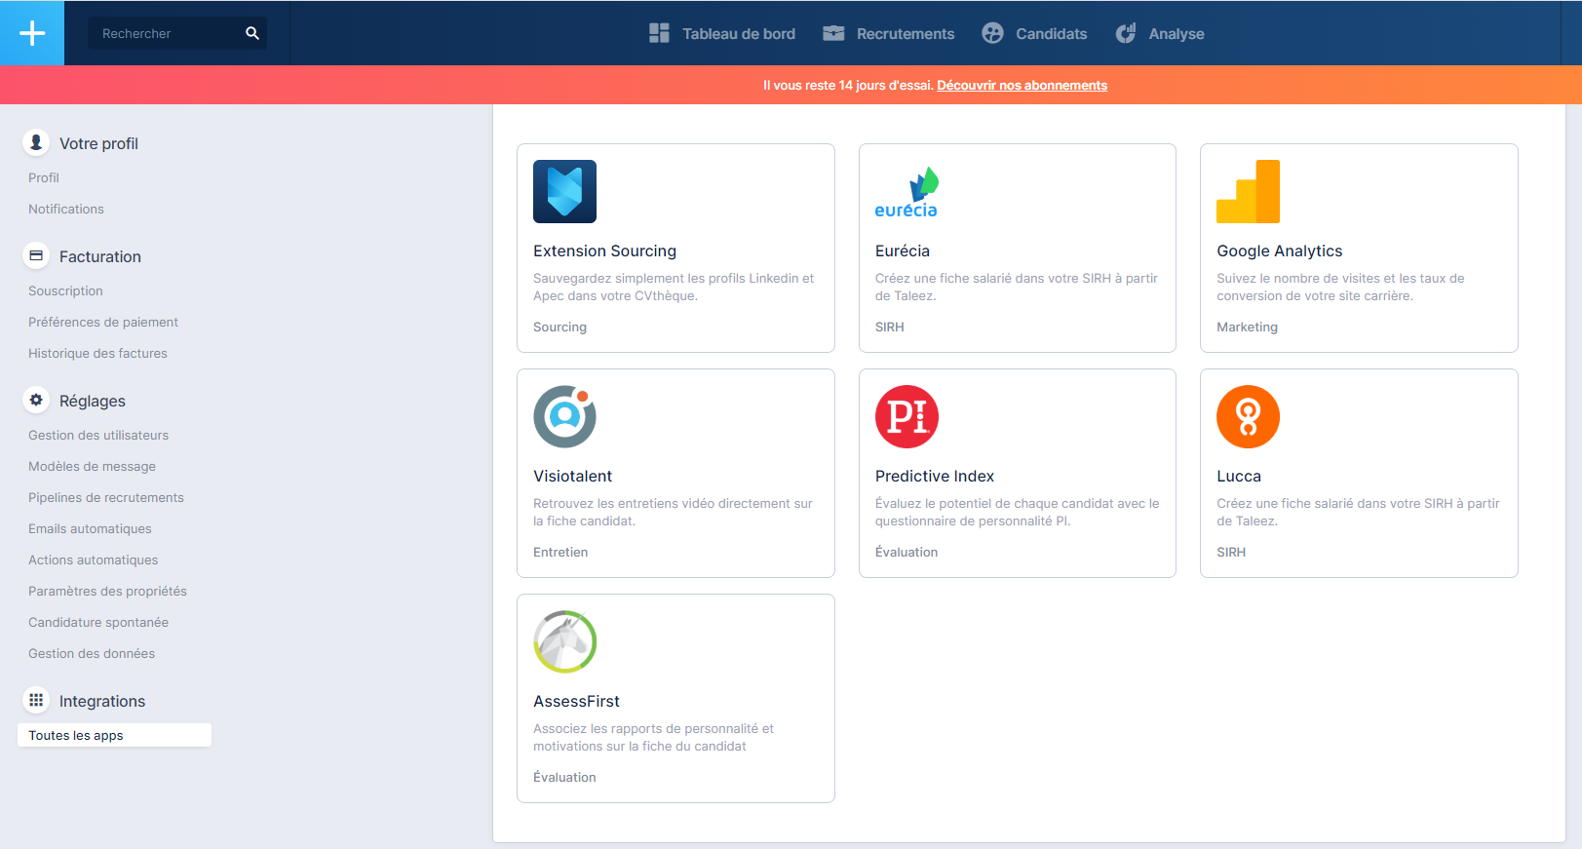Open the Eurécia card title
The width and height of the screenshot is (1582, 849).
click(903, 251)
